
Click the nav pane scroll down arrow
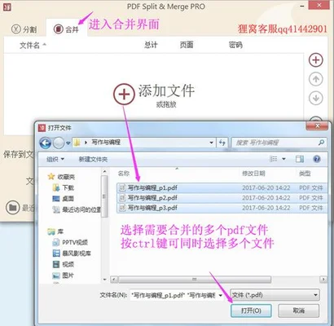click(105, 280)
